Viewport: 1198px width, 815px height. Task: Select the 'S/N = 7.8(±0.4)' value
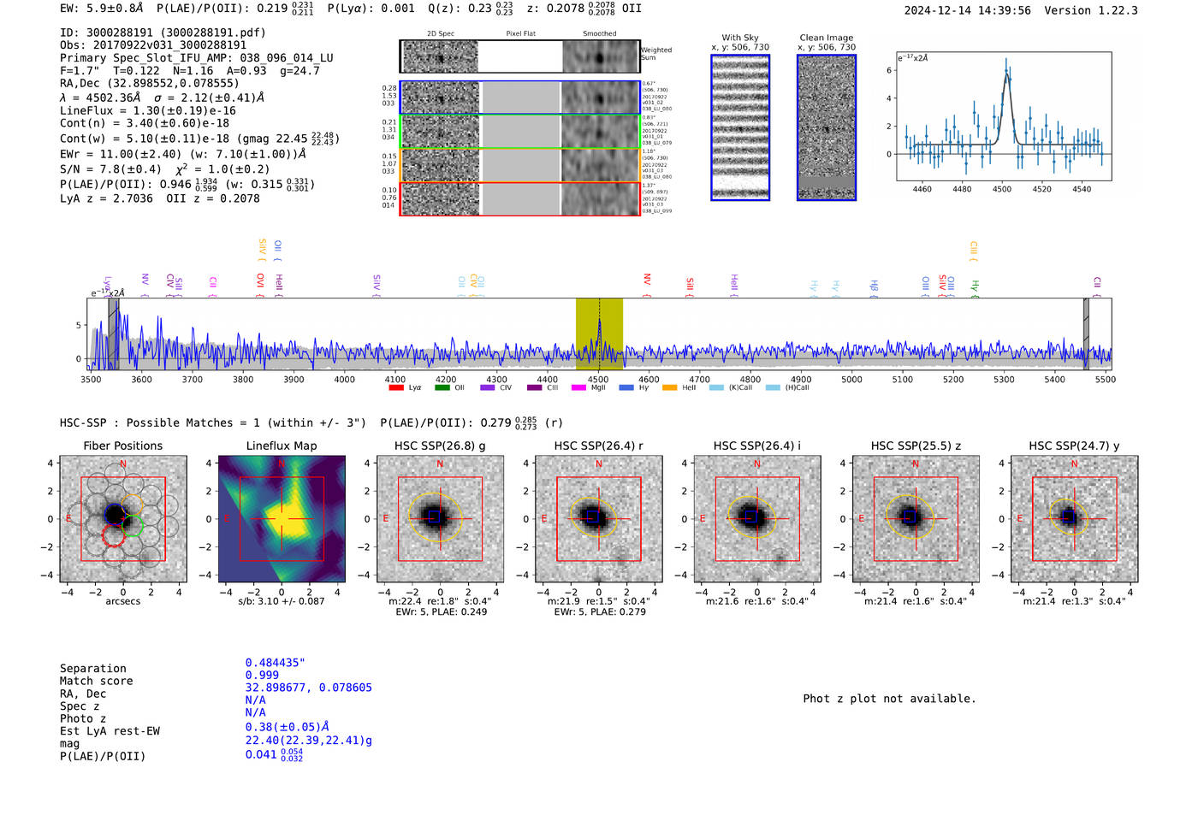[111, 169]
